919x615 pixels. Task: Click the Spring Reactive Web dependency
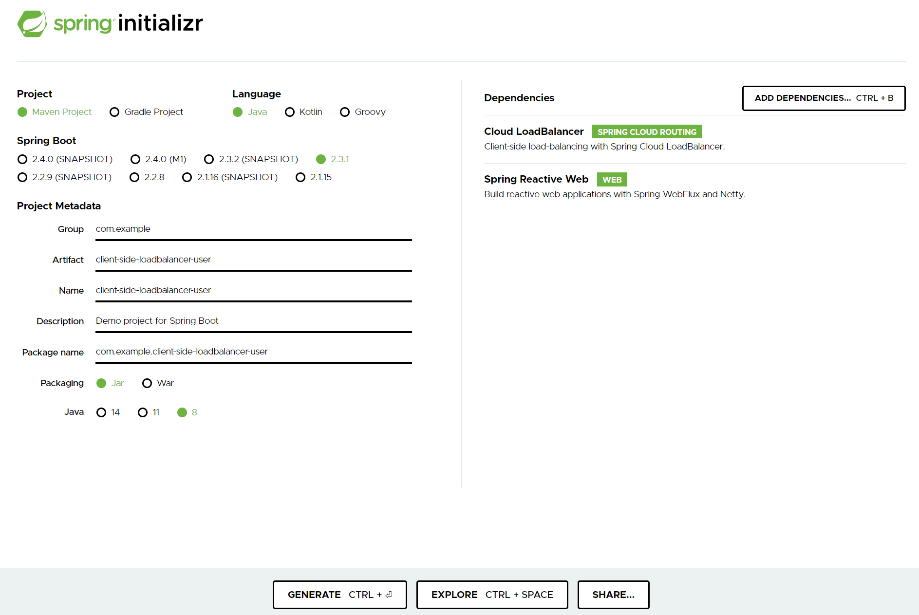coord(536,179)
